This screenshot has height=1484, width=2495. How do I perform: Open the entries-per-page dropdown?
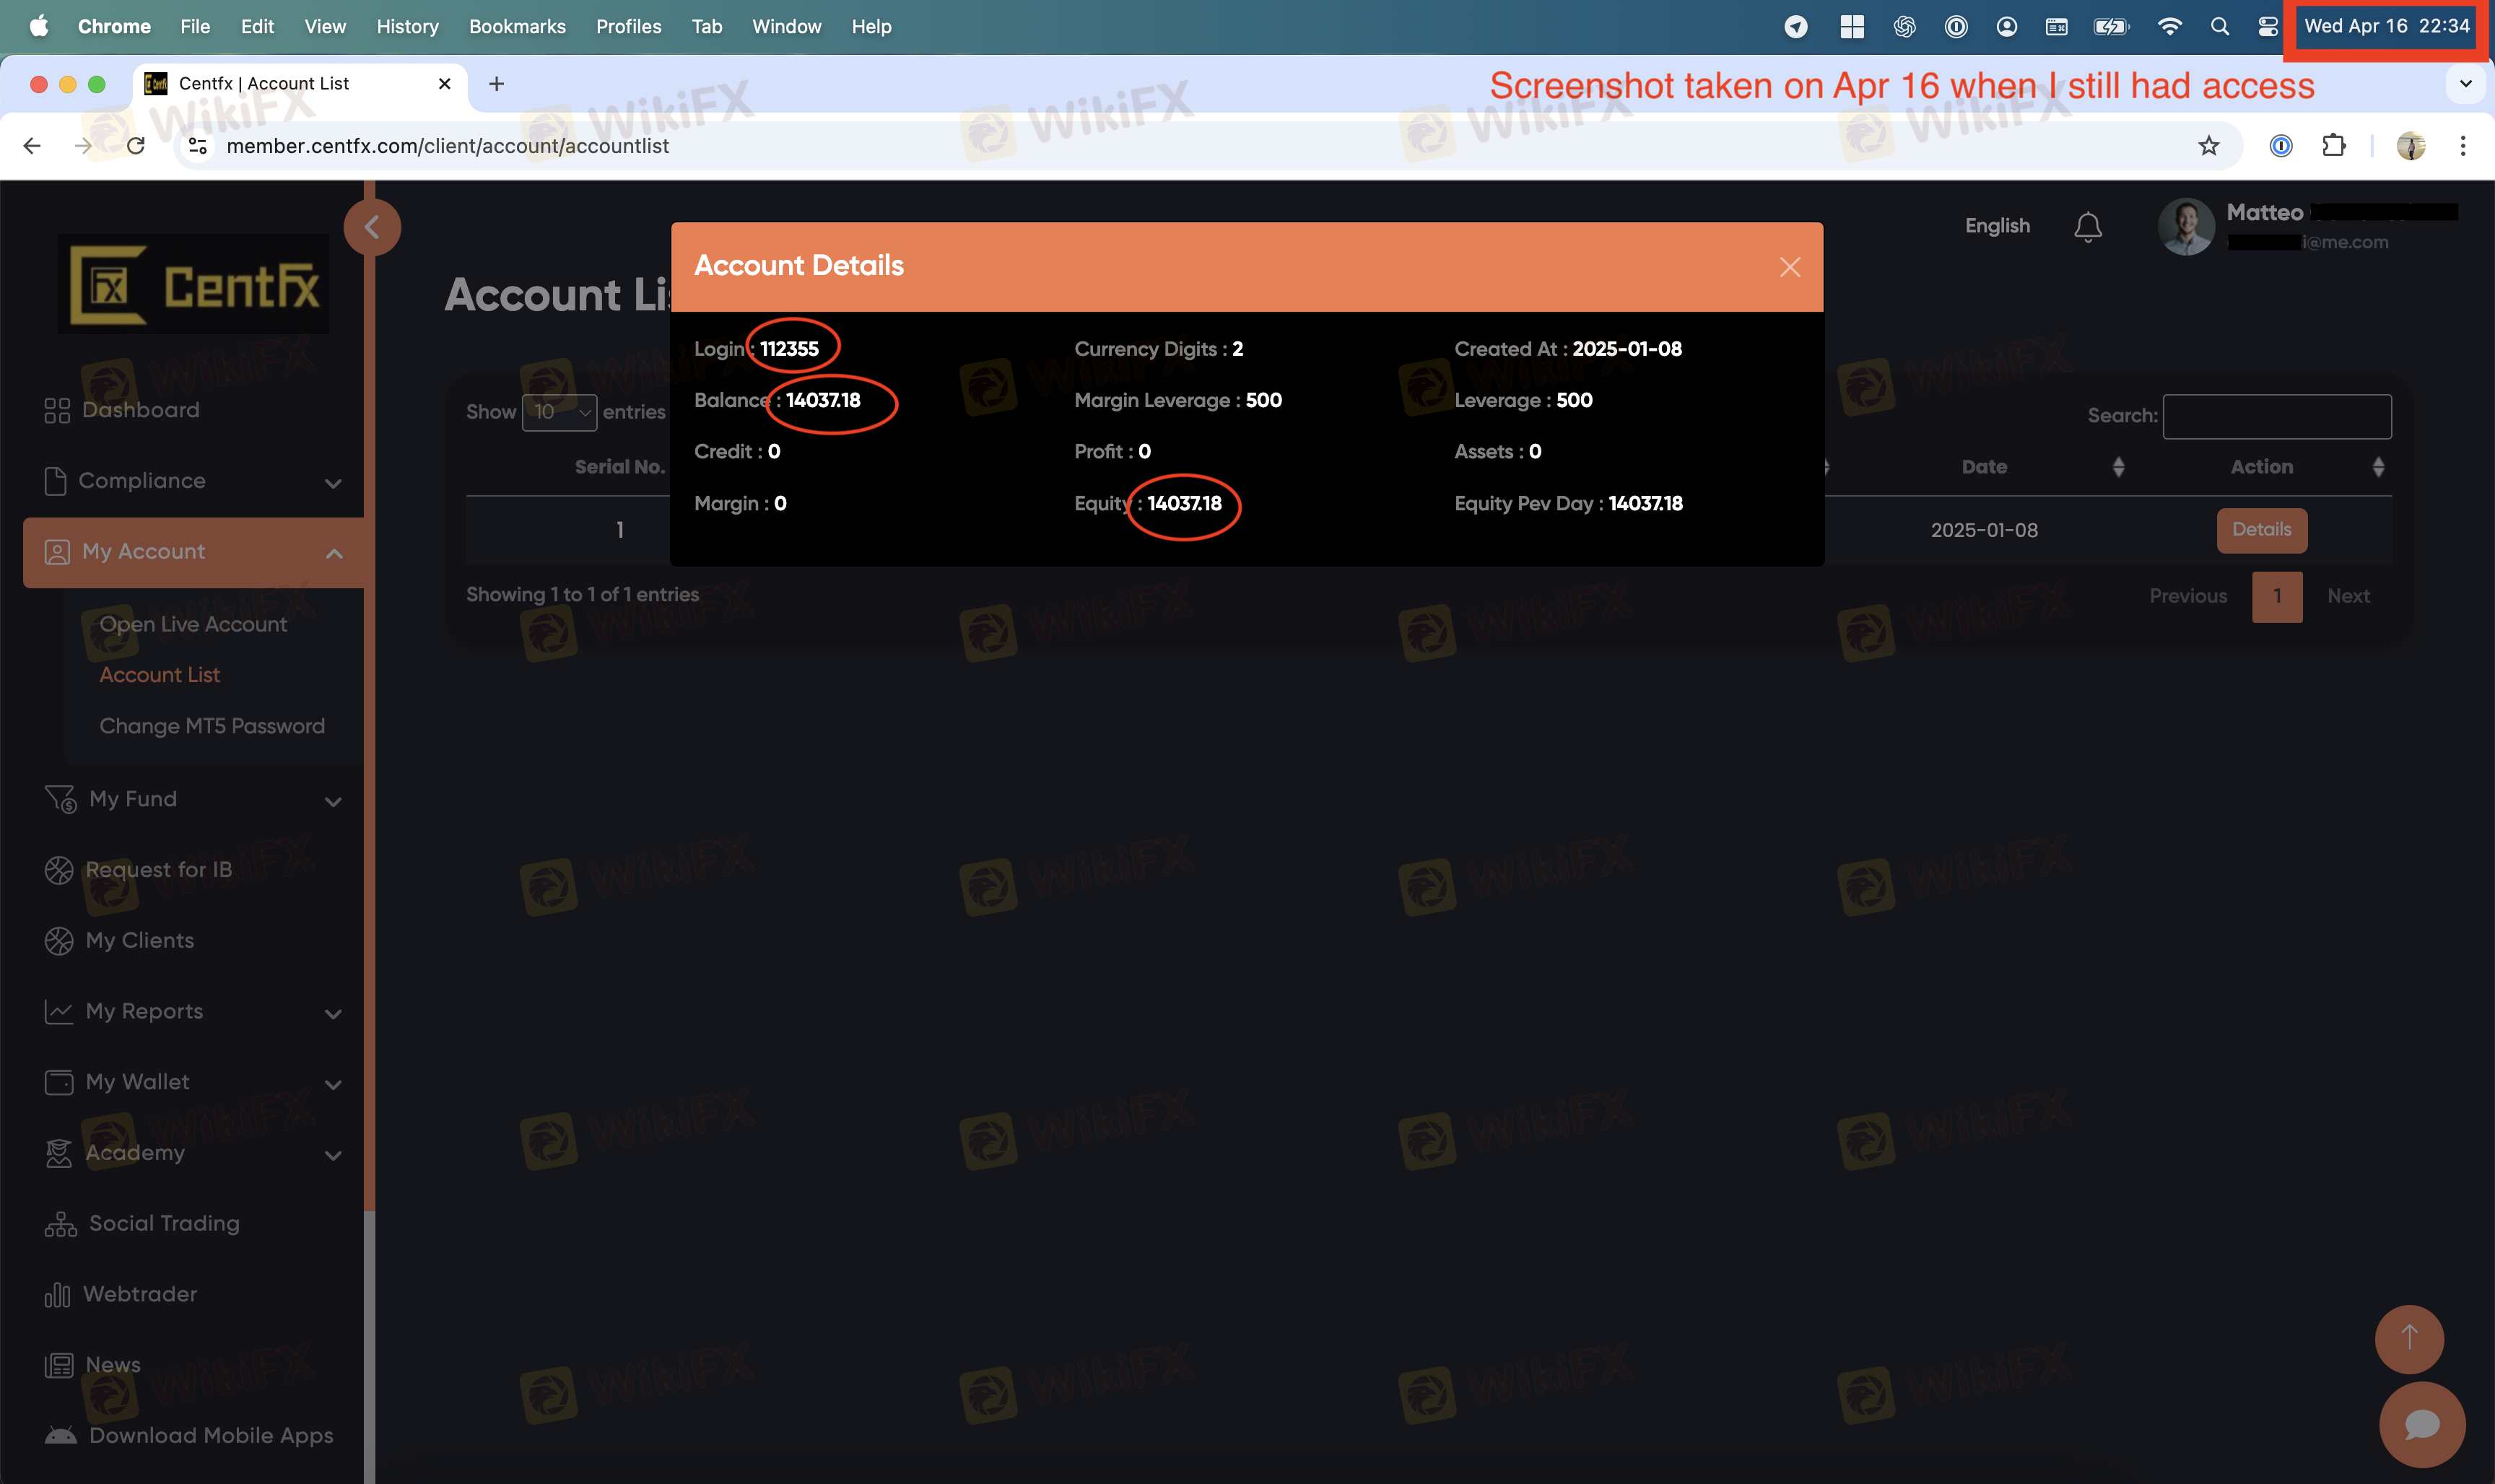pyautogui.click(x=559, y=412)
